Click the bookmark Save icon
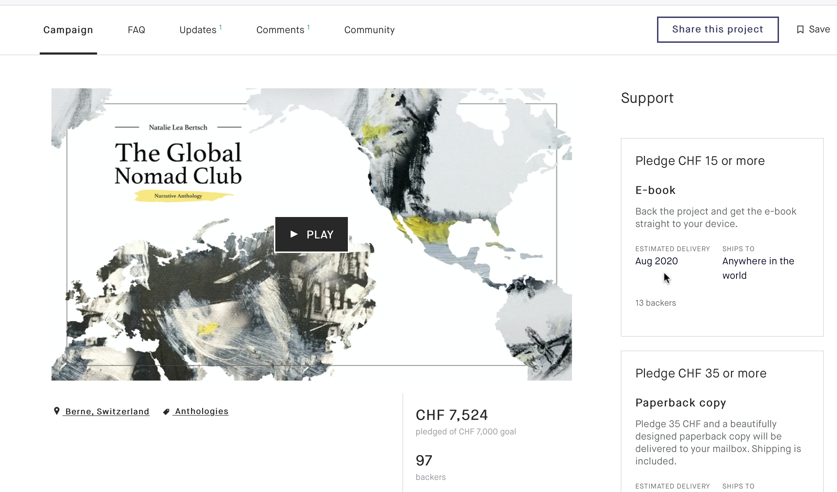 [x=800, y=30]
